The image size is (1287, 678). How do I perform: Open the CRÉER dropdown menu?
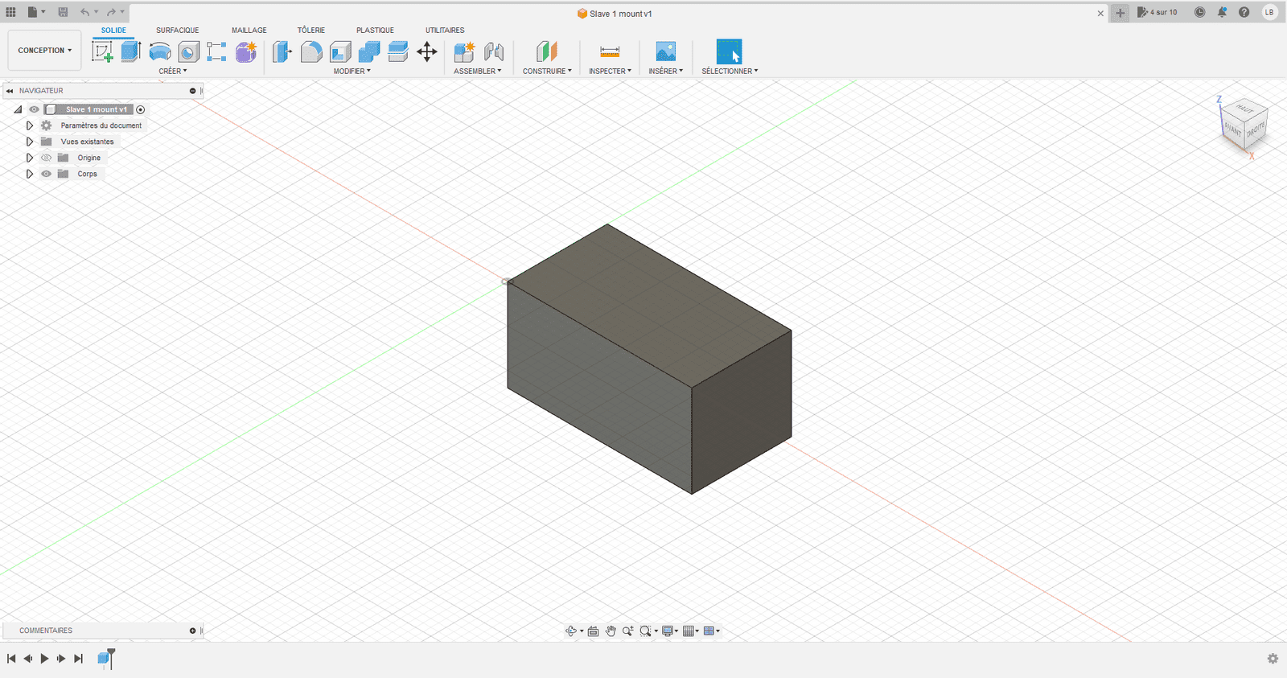pyautogui.click(x=172, y=71)
